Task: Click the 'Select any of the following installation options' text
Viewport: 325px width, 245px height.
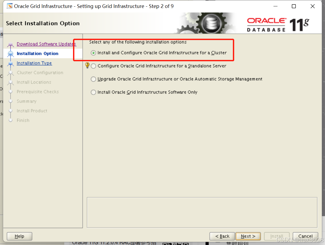Action: pos(138,42)
